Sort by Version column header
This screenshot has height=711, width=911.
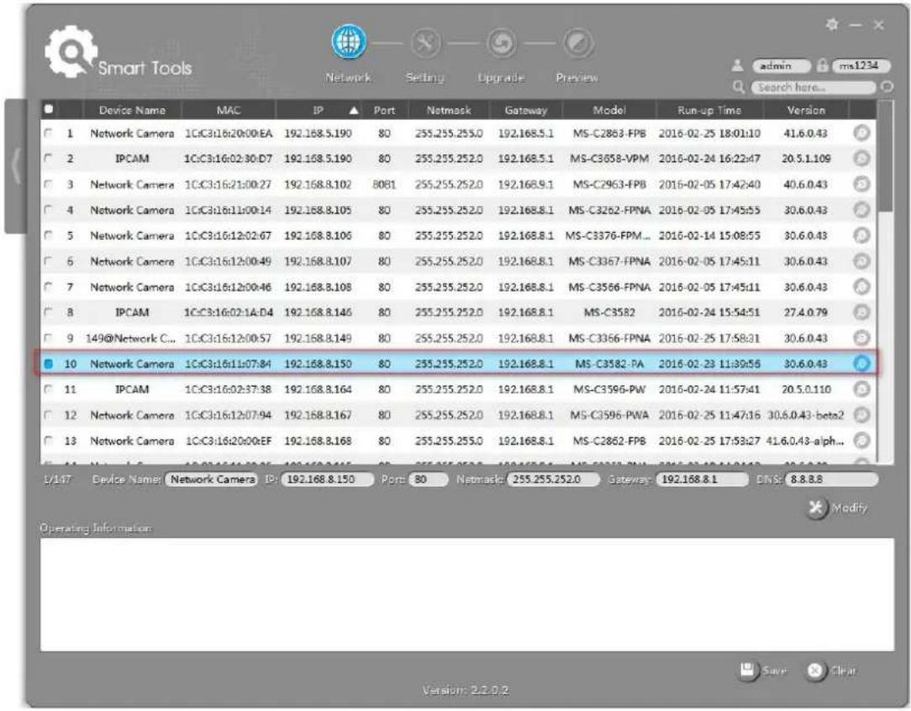(806, 110)
